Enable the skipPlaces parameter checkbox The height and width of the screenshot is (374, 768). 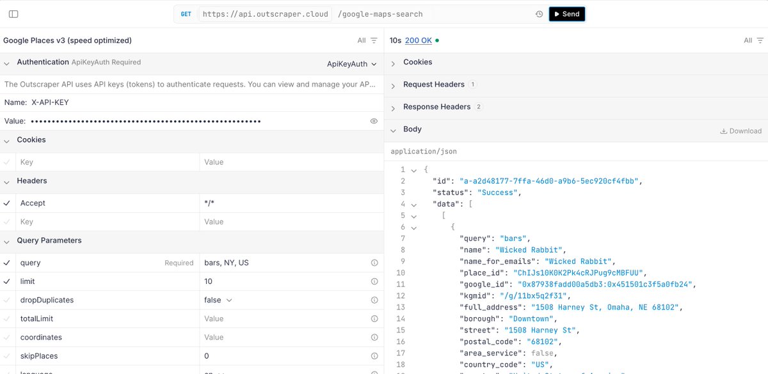coord(7,355)
